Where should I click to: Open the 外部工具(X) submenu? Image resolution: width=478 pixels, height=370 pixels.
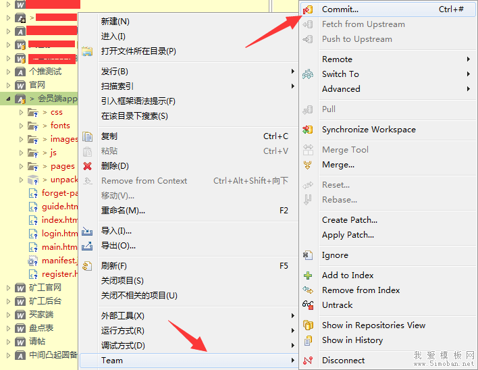pos(189,316)
